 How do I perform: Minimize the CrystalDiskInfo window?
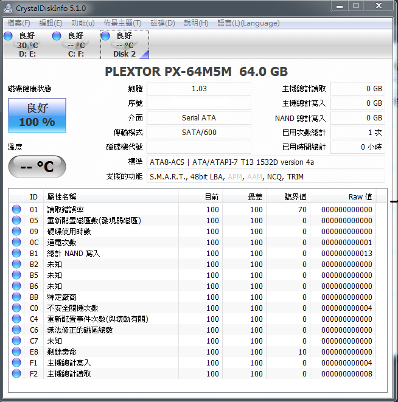click(x=339, y=6)
